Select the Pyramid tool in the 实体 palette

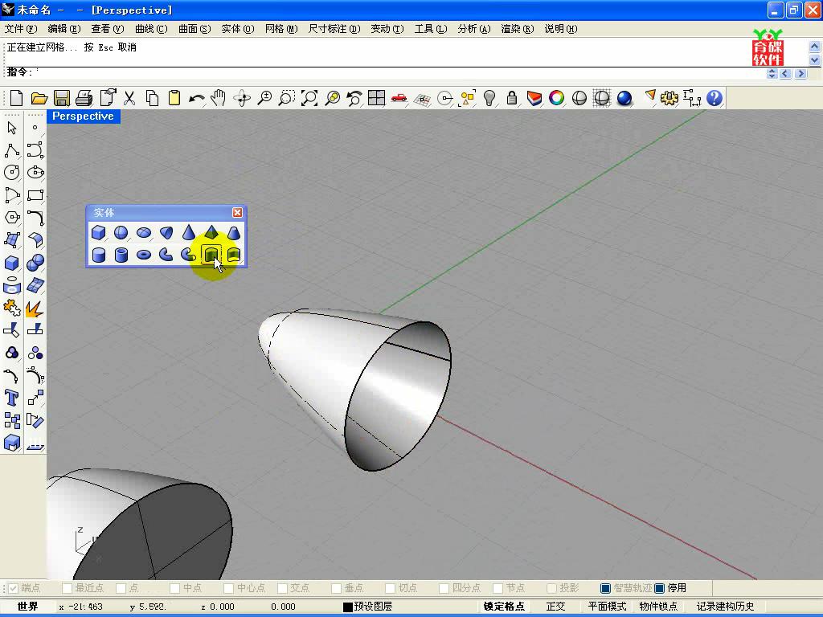pyautogui.click(x=211, y=232)
